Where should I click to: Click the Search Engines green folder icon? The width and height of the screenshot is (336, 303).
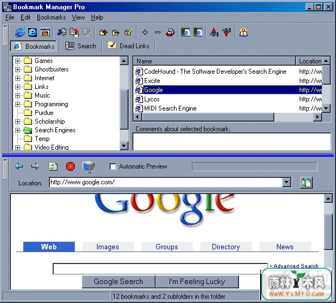pos(28,130)
